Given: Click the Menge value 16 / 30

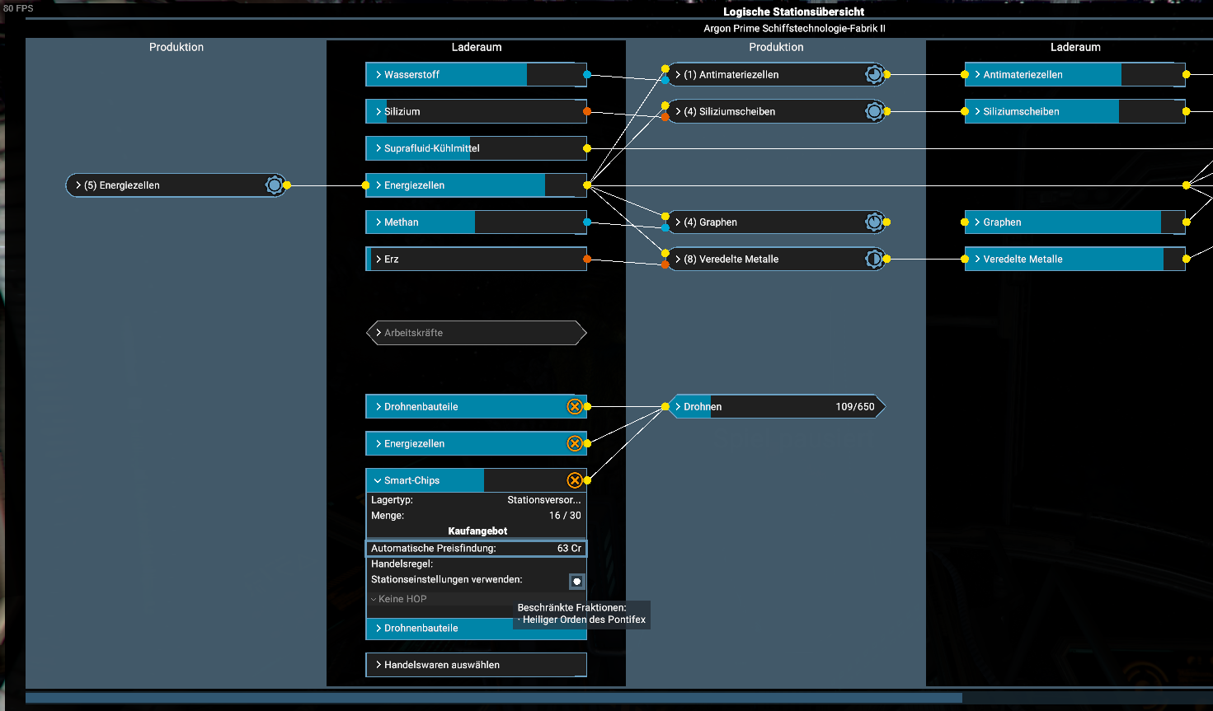Looking at the screenshot, I should coord(565,516).
